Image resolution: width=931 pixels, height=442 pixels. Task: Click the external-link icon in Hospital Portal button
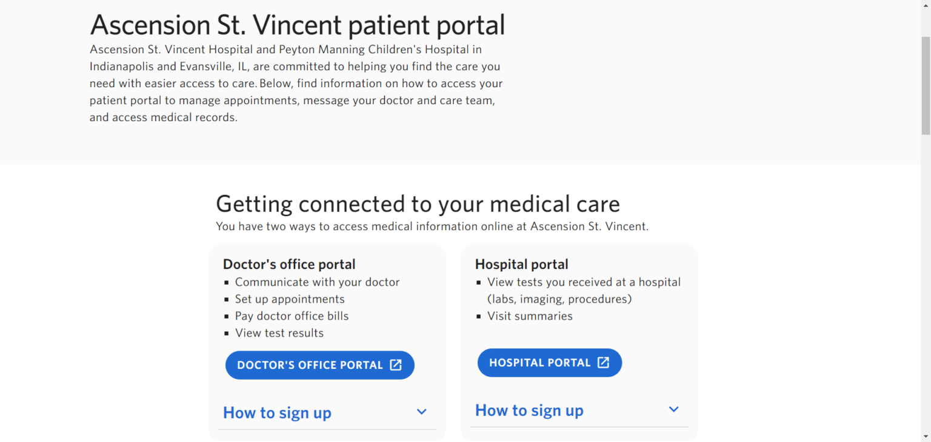[603, 363]
